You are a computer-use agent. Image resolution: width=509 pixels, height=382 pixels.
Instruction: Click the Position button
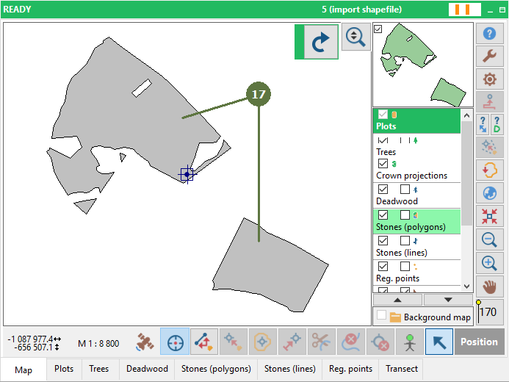[479, 342]
